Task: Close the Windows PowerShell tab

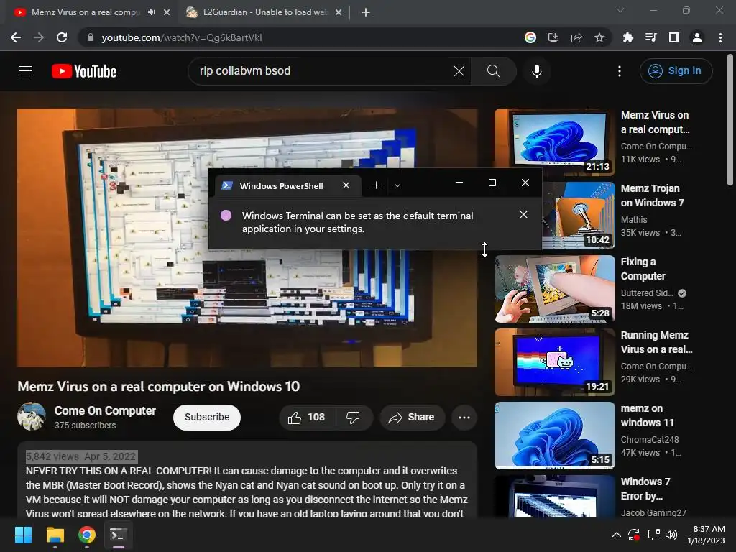Action: [346, 185]
